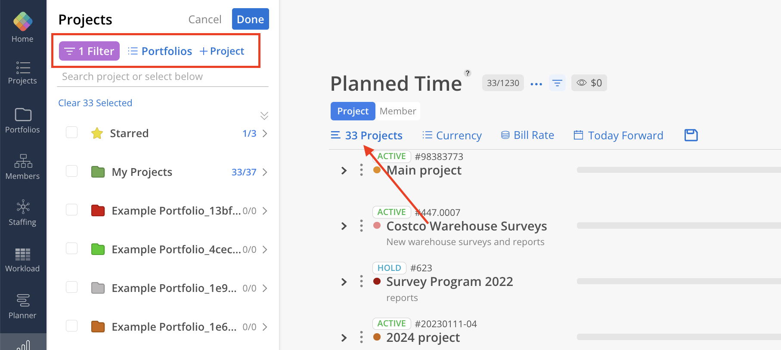The image size is (781, 350).
Task: Check the Starred portfolio checkbox
Action: (72, 132)
